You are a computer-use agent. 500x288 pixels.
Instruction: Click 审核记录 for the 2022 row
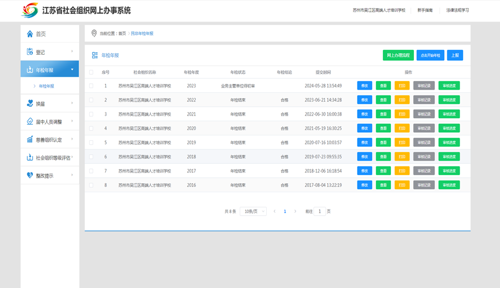coord(424,100)
